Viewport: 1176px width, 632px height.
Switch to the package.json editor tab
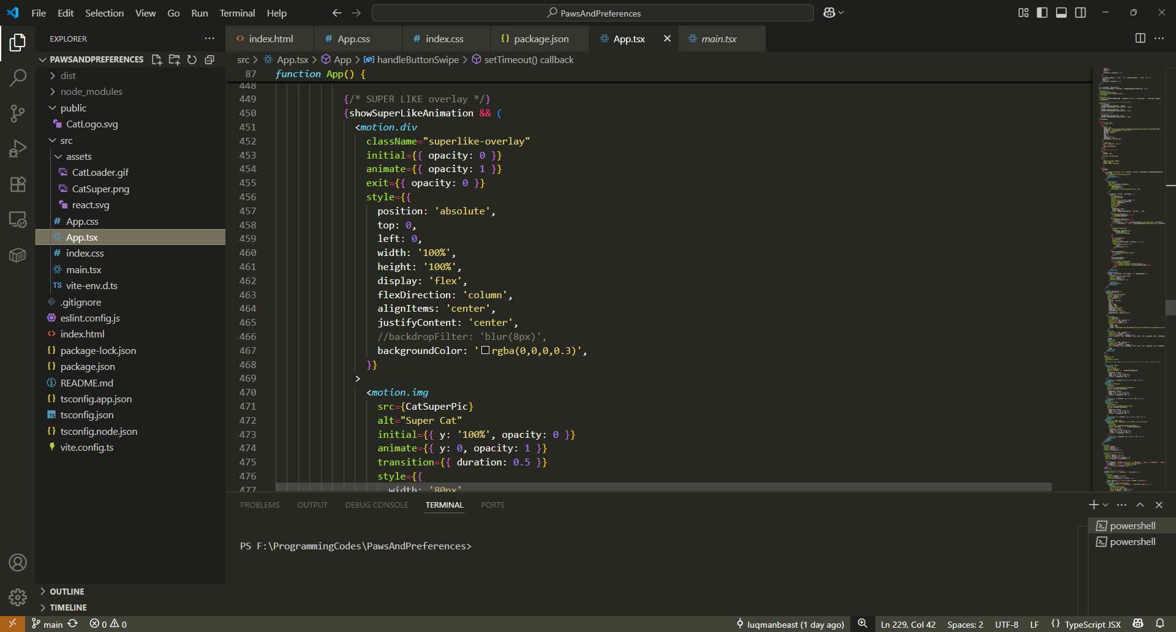point(540,39)
